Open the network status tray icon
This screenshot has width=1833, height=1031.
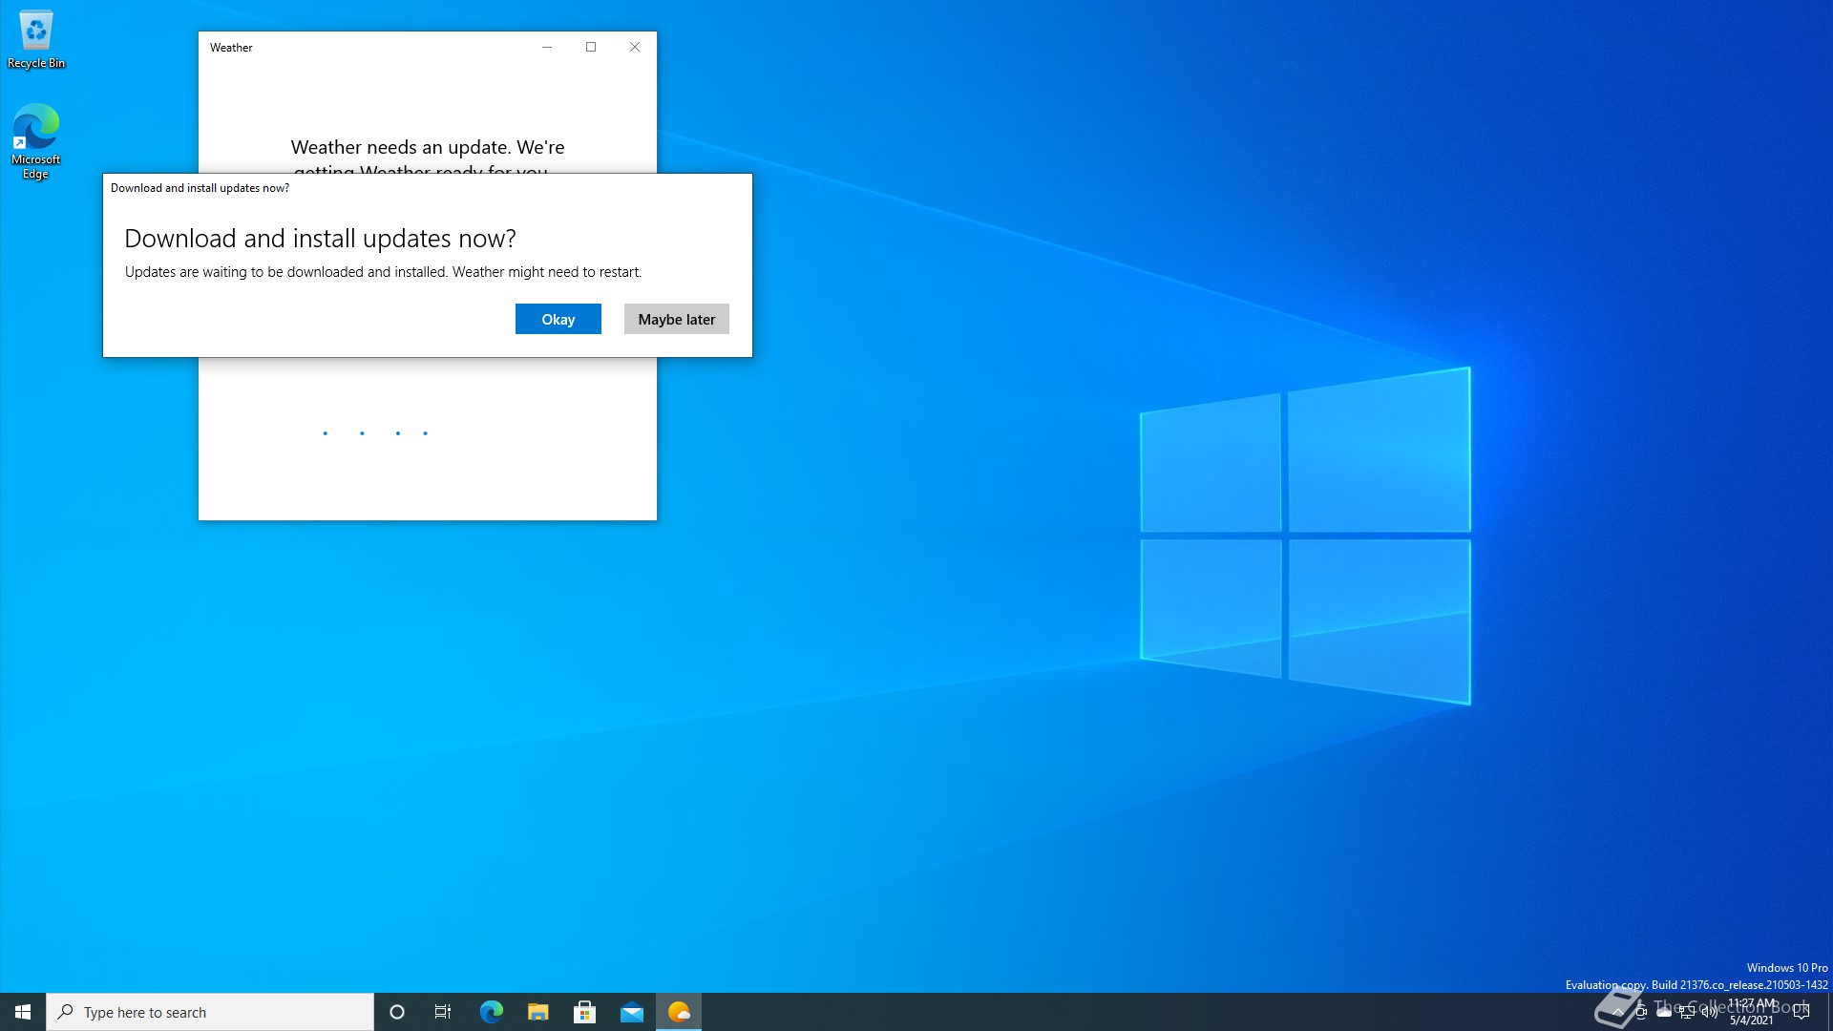(x=1687, y=1012)
